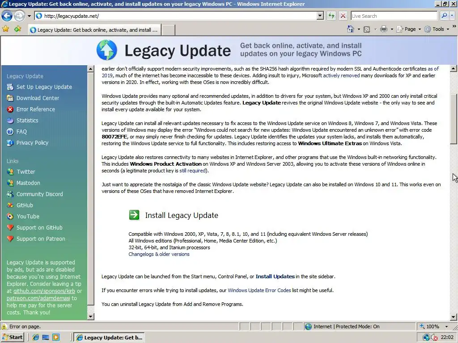The image size is (458, 343).
Task: Expand the Print options dropdown arrow
Action: click(x=392, y=29)
